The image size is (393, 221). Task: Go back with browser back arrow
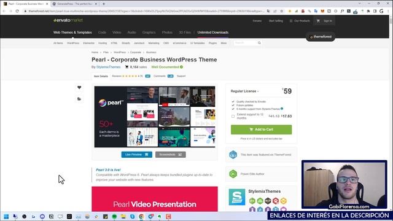pyautogui.click(x=4, y=11)
